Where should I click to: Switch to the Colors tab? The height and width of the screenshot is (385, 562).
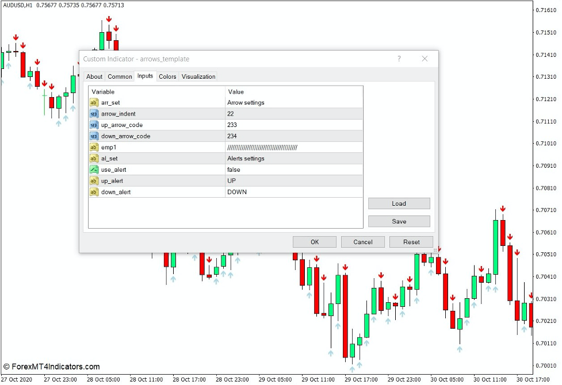click(167, 76)
